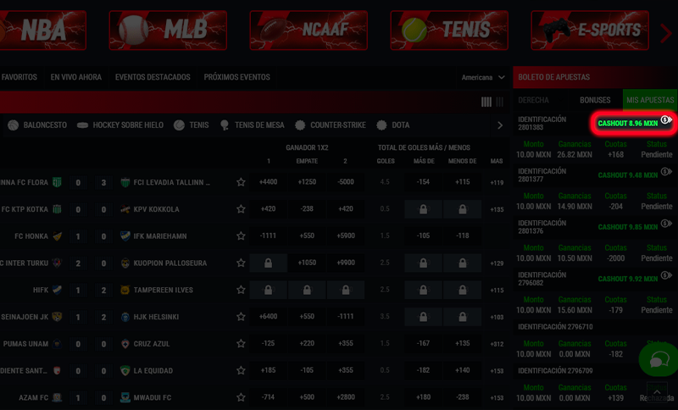Click the red arrow next to E-SPORTS

coord(666,33)
